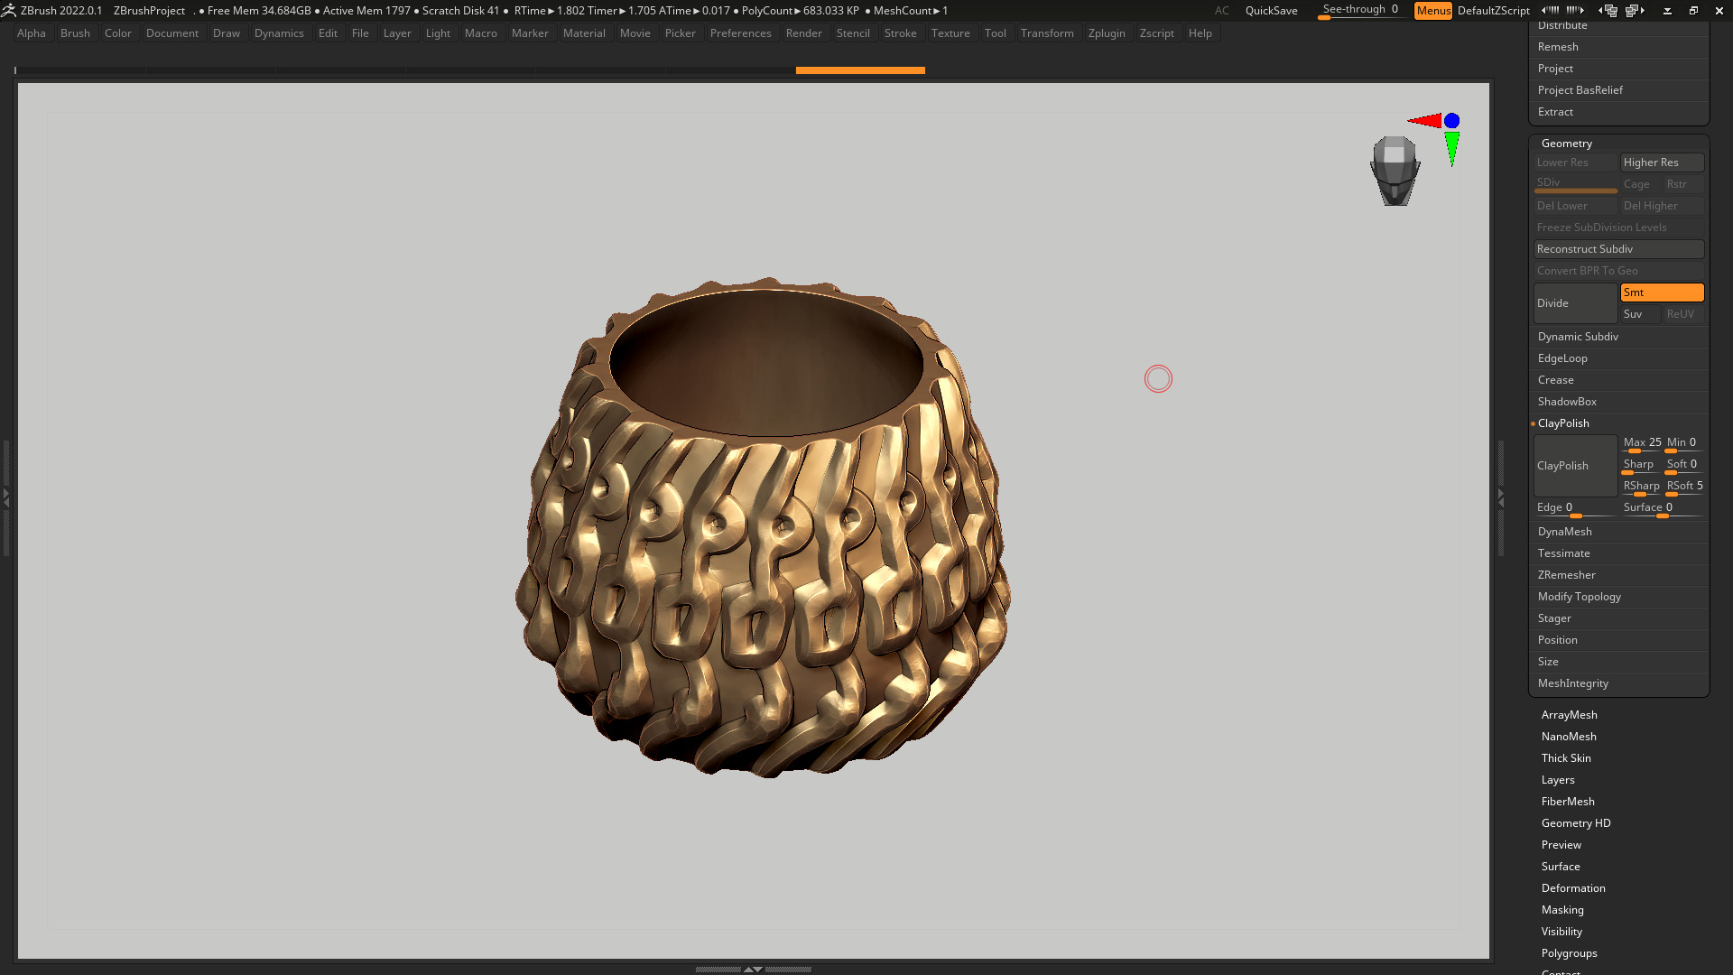Open the Stroke menu
This screenshot has height=975, width=1733.
pyautogui.click(x=900, y=33)
